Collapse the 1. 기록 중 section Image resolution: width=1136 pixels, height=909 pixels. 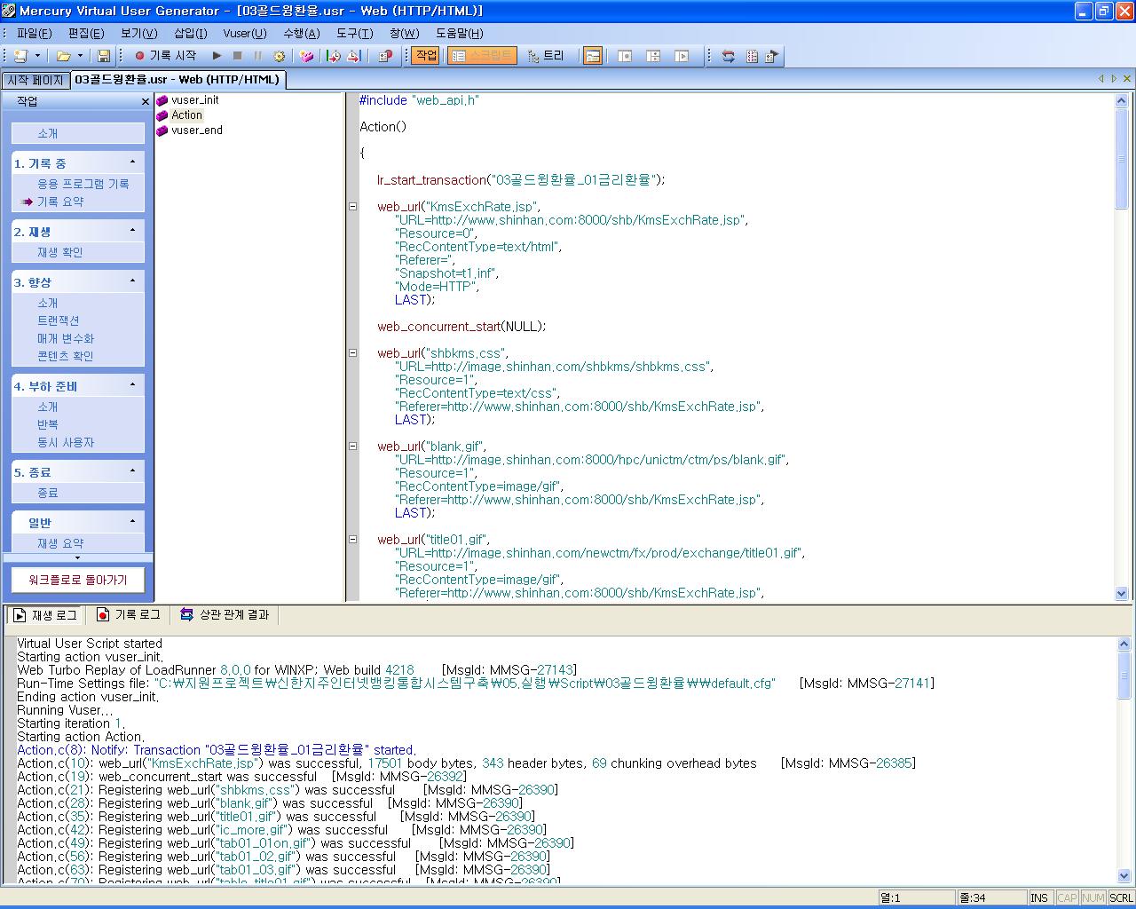(x=133, y=162)
